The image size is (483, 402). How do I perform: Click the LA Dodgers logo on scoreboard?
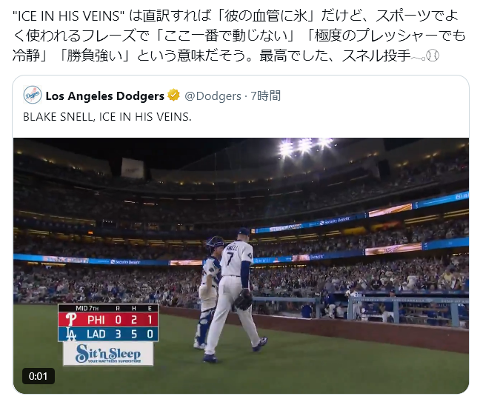click(x=71, y=334)
